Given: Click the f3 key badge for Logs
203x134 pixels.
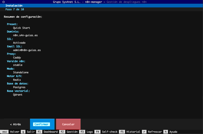Looking at the screenshot, I should 82,132.
